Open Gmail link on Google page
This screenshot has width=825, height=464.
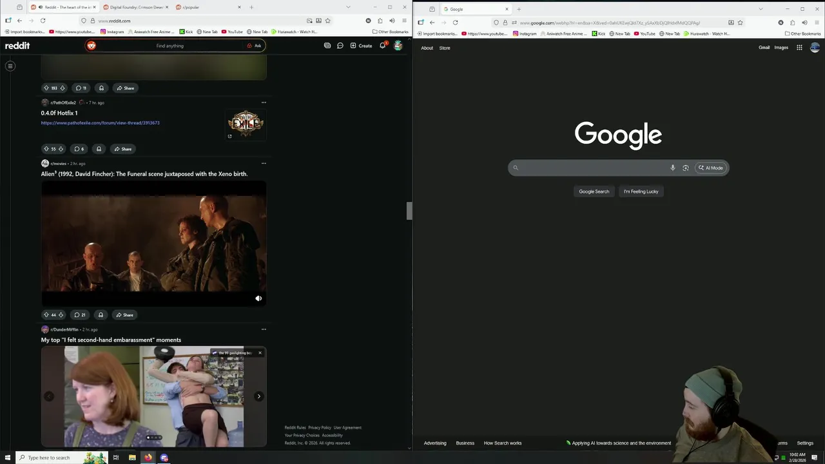[764, 47]
